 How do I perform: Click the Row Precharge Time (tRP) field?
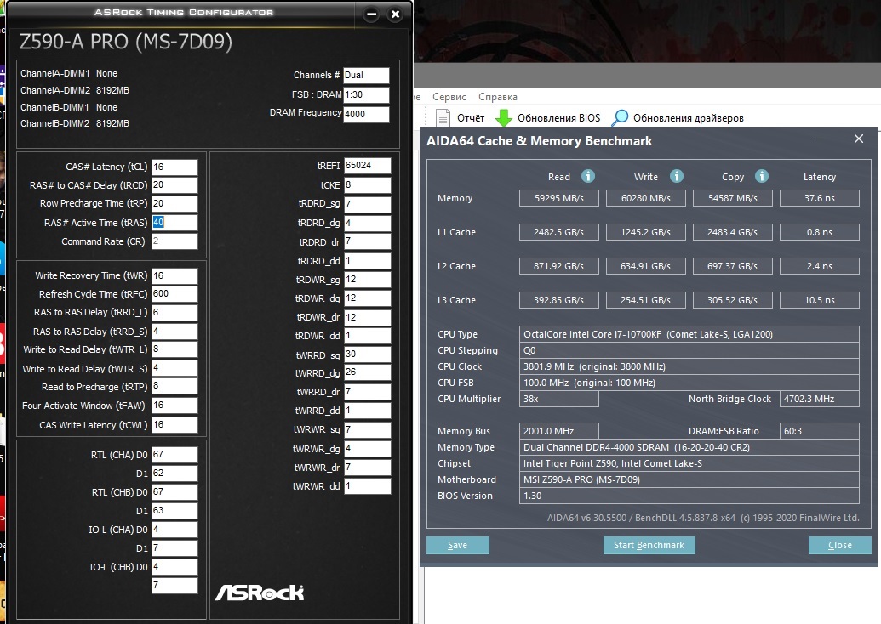(x=174, y=204)
